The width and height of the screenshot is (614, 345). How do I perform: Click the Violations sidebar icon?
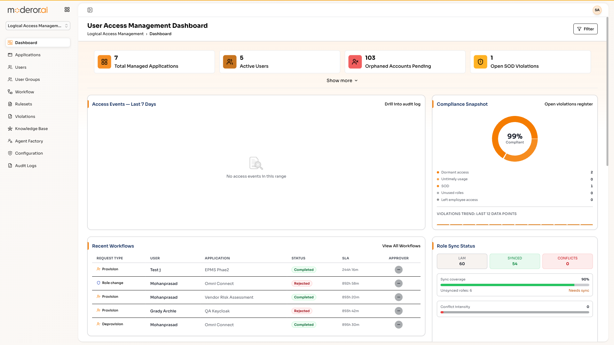point(10,116)
